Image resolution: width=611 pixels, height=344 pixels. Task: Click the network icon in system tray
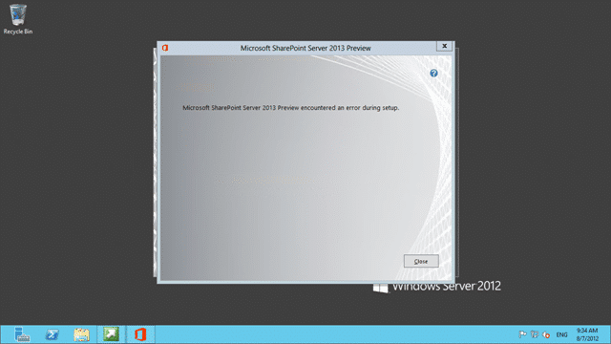tap(535, 334)
